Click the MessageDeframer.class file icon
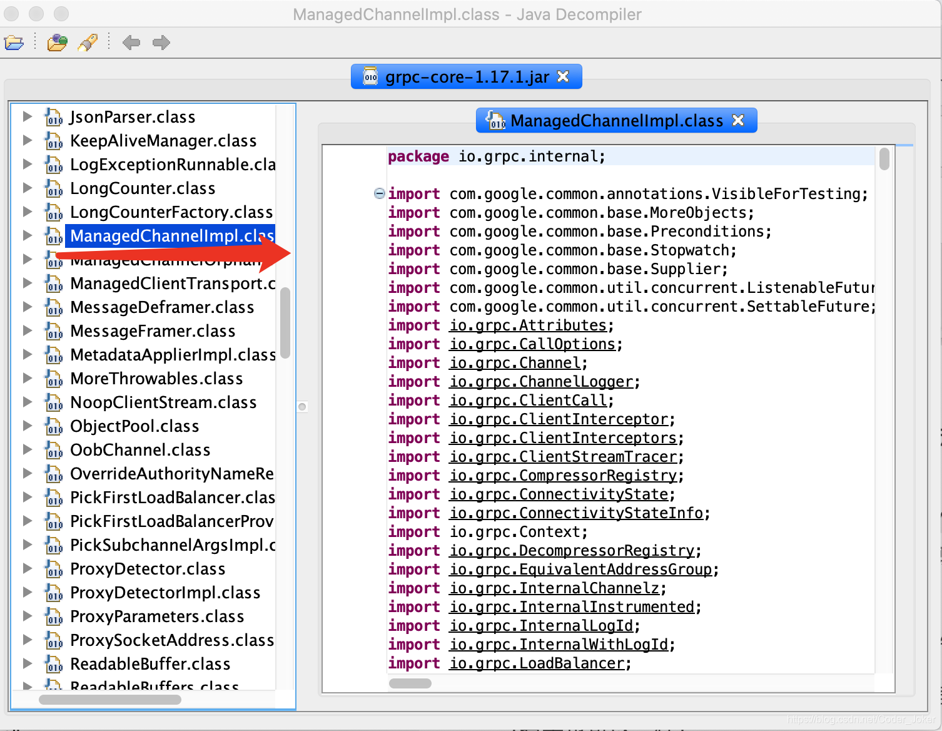The height and width of the screenshot is (731, 942). pos(54,307)
